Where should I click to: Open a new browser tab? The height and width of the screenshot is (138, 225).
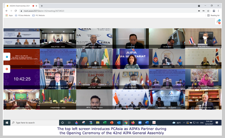pyautogui.click(x=42, y=6)
